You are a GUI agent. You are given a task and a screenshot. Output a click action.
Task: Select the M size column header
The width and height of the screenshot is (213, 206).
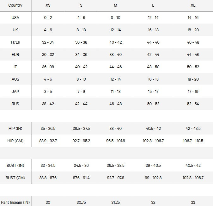pyautogui.click(x=115, y=5)
